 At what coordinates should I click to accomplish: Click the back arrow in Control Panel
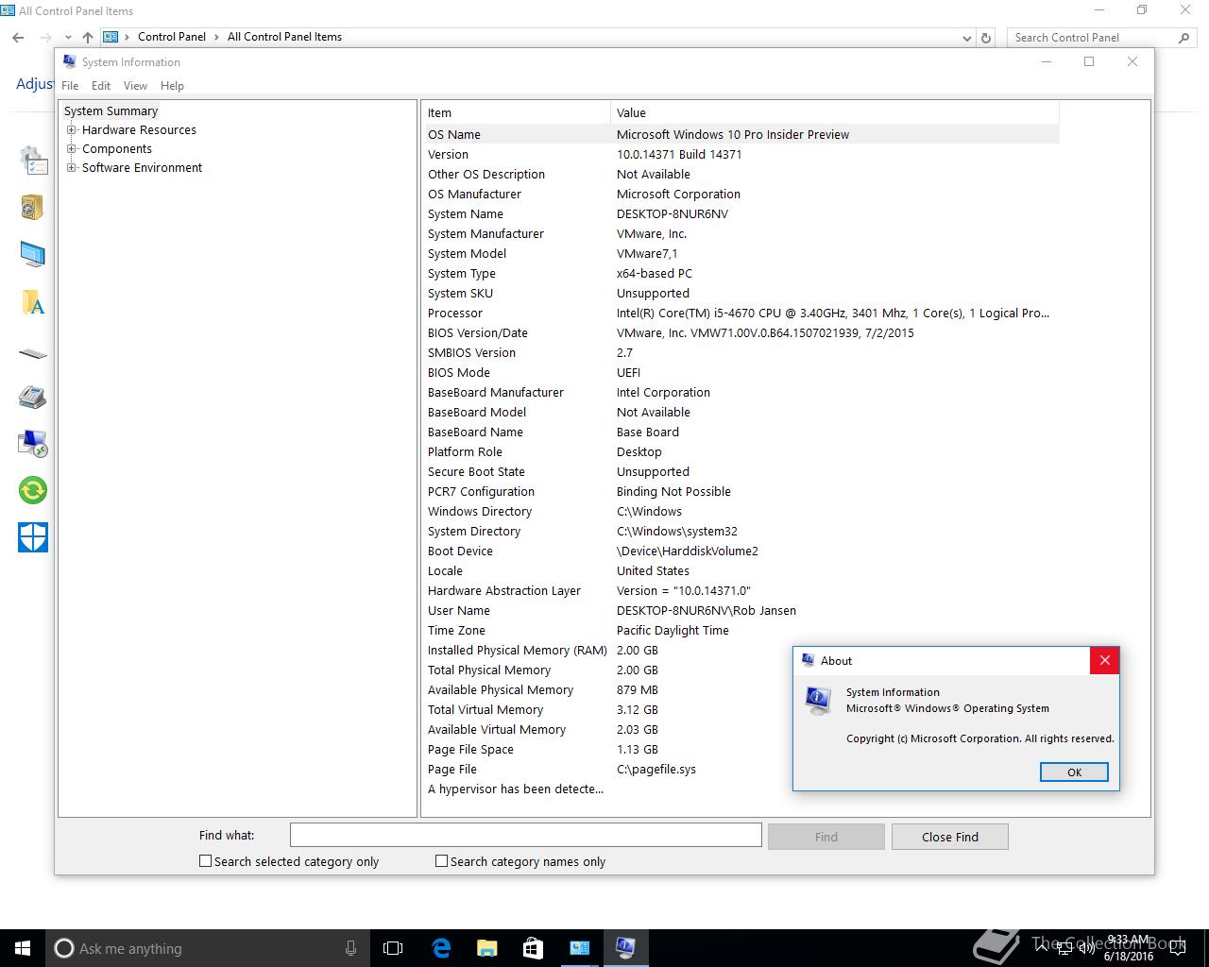(x=18, y=38)
